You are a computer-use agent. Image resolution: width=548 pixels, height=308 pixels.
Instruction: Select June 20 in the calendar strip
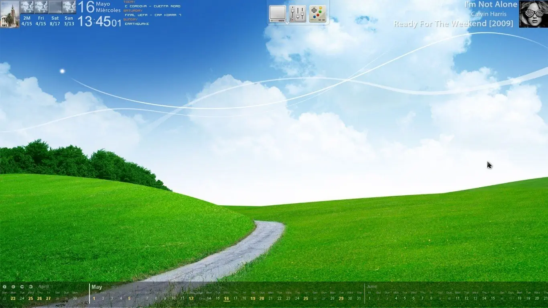pos(537,298)
